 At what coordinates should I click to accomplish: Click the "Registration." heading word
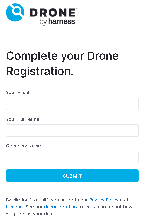pos(40,72)
